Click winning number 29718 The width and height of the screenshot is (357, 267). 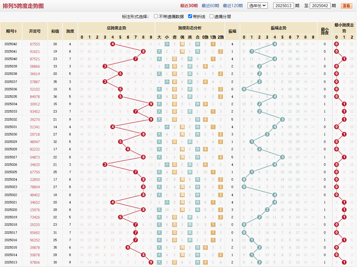coord(35,134)
